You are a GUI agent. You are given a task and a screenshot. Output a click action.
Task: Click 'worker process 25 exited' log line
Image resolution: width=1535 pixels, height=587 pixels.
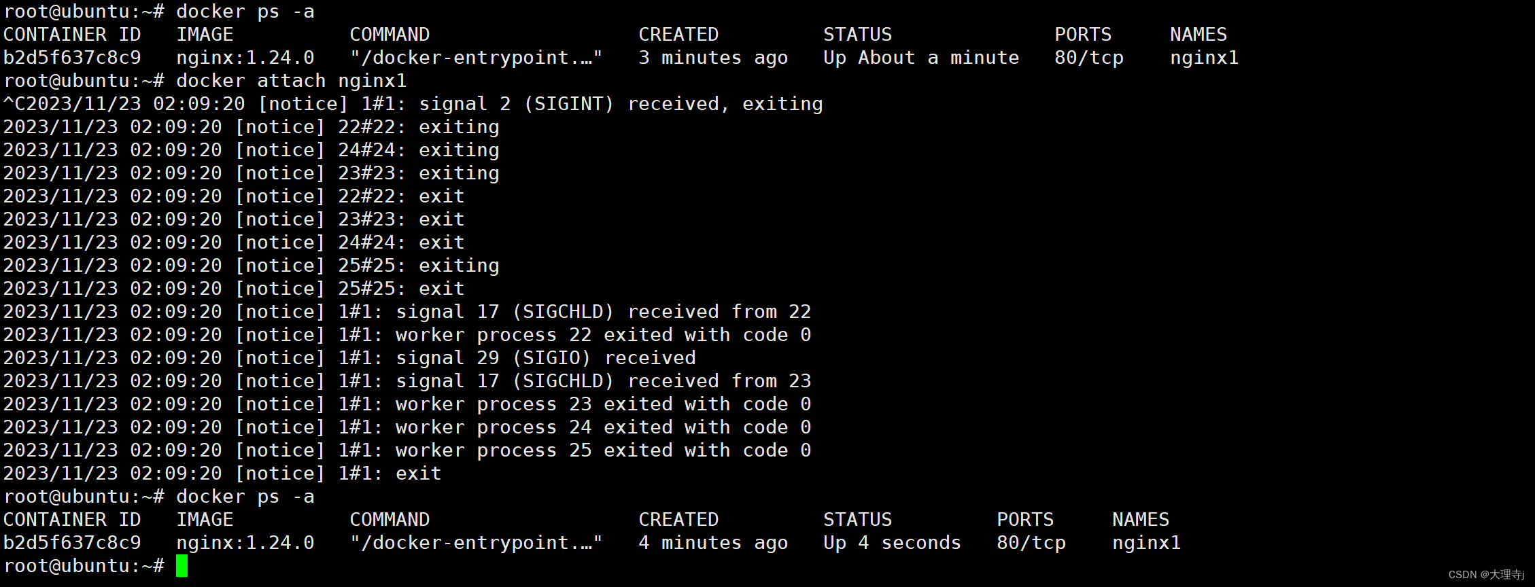[407, 450]
